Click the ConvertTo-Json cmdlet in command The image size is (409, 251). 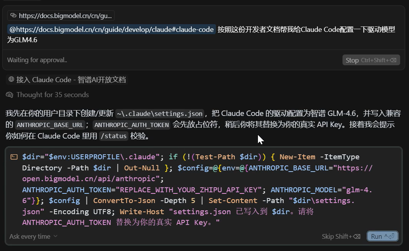124,200
